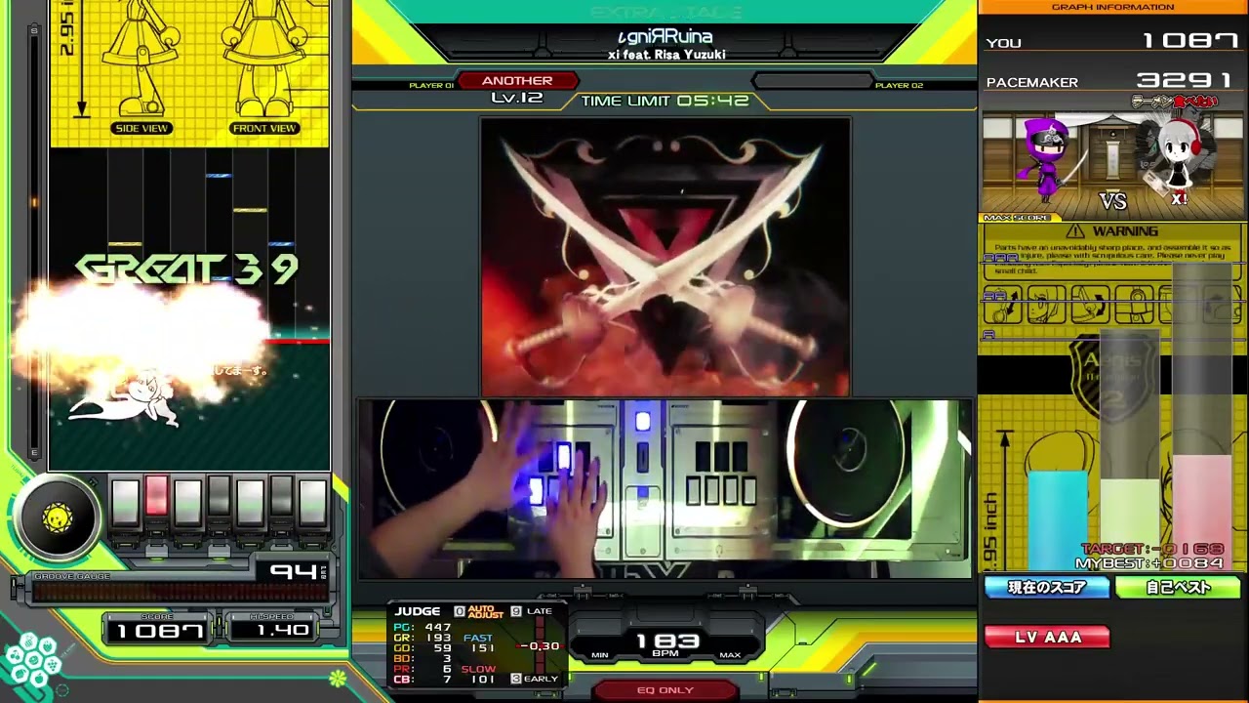The image size is (1249, 703).
Task: Click the SLOW 101 count
Action: [x=478, y=674]
